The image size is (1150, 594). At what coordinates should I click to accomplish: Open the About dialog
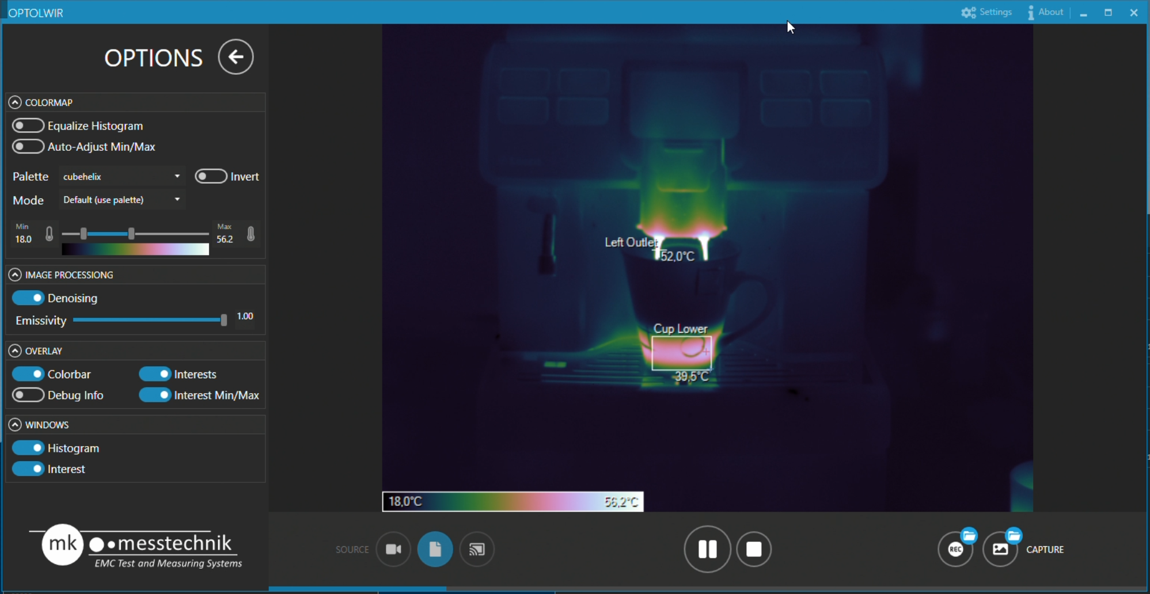click(1046, 12)
